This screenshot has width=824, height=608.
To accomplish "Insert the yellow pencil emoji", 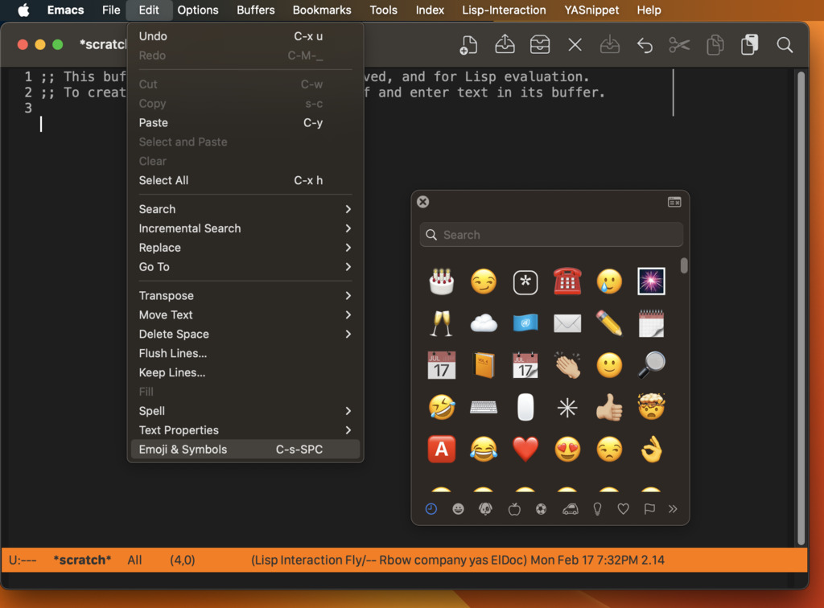I will (610, 323).
